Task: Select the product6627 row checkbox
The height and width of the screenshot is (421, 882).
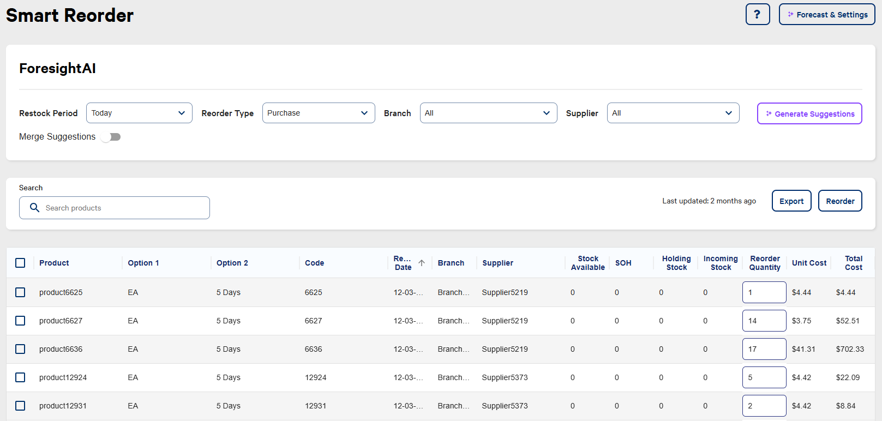Action: click(x=20, y=321)
